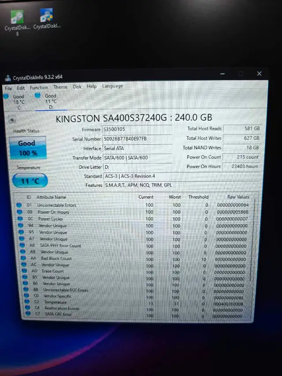Click the attribute list vertical scrollbar
The height and width of the screenshot is (376, 282).
pos(253,240)
